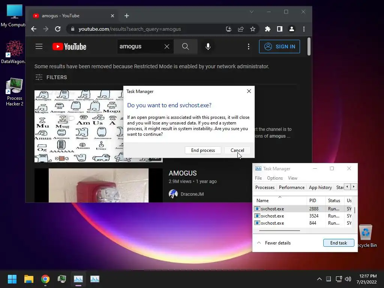Collapse Task Manager with Fewer details
384x288 pixels.
point(274,243)
